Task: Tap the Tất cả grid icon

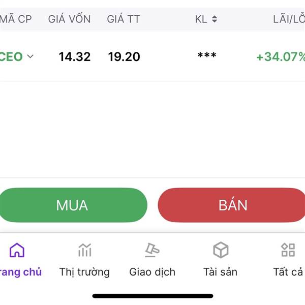Action: 288,250
